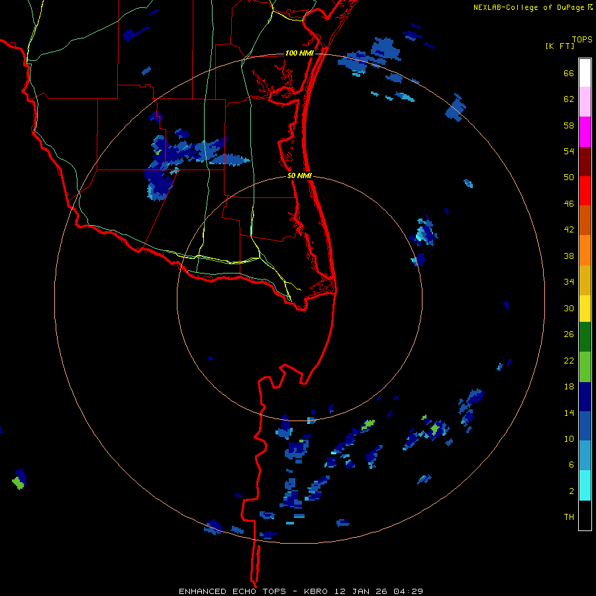
Task: Click the light pink swatch between 62 and 66
Action: tap(585, 101)
